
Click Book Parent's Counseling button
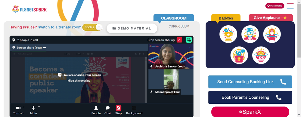[x=250, y=97]
